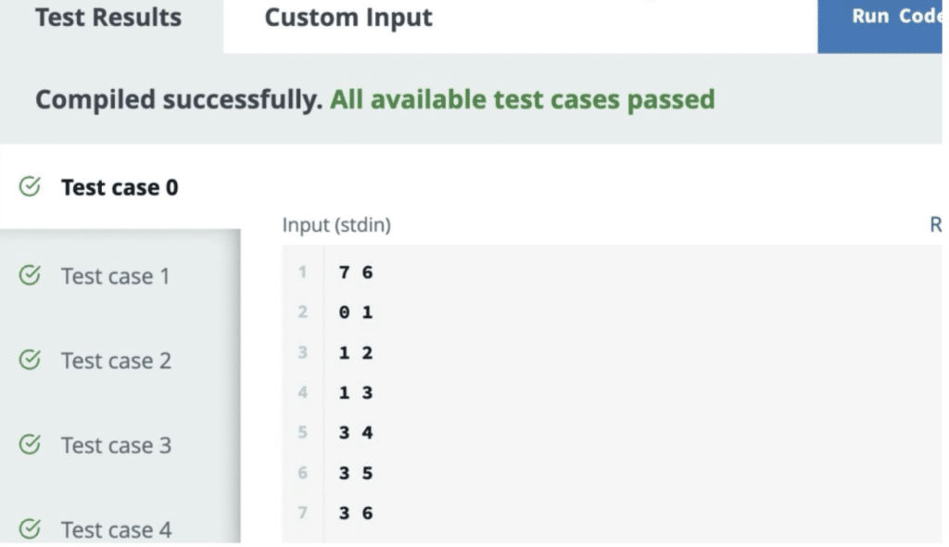Click the Test case 2 pass checkmark icon
The image size is (949, 547).
point(30,360)
